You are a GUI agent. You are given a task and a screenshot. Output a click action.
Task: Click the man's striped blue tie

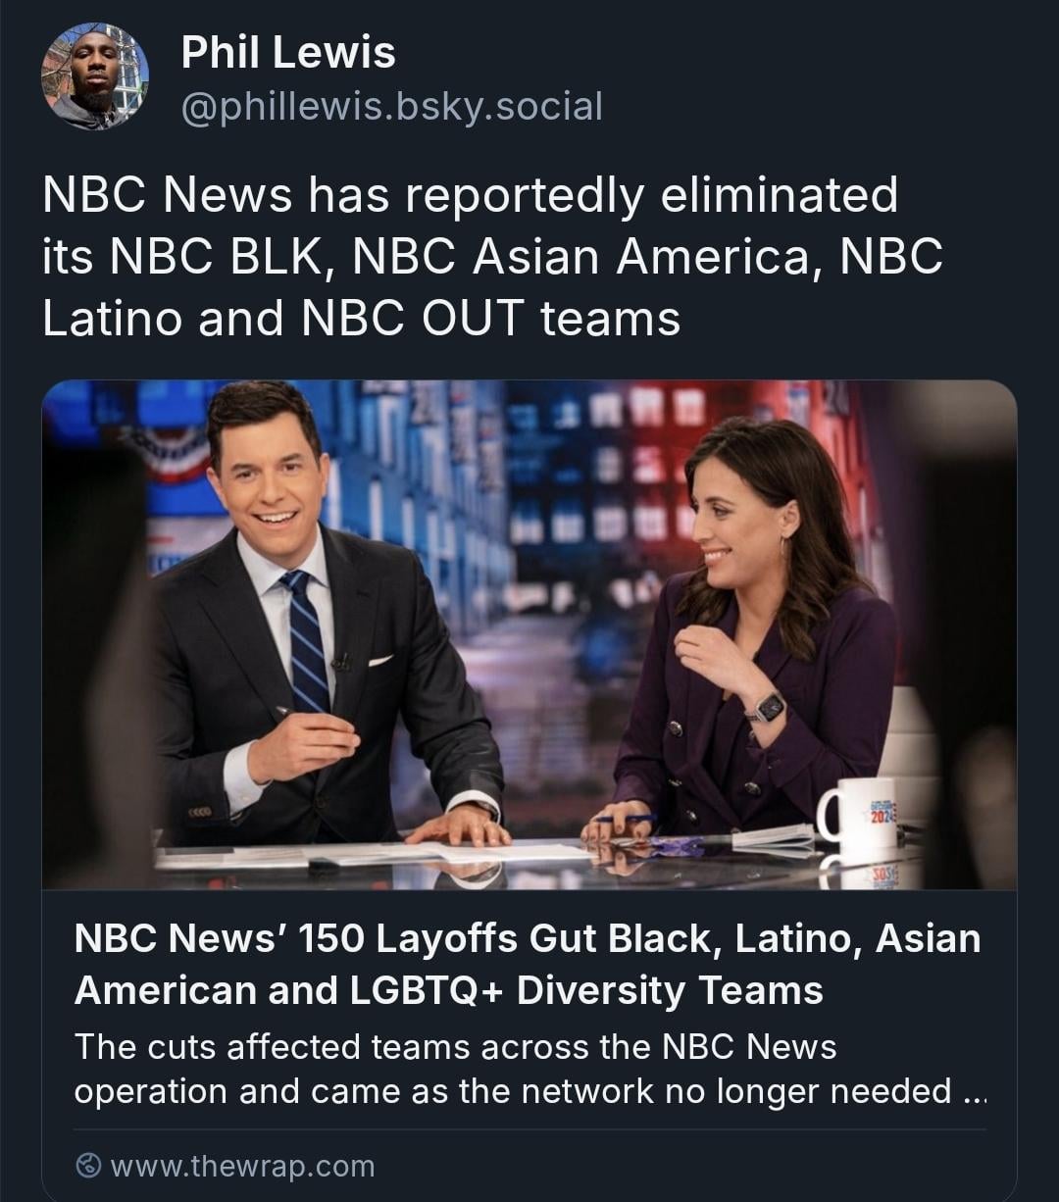307,642
